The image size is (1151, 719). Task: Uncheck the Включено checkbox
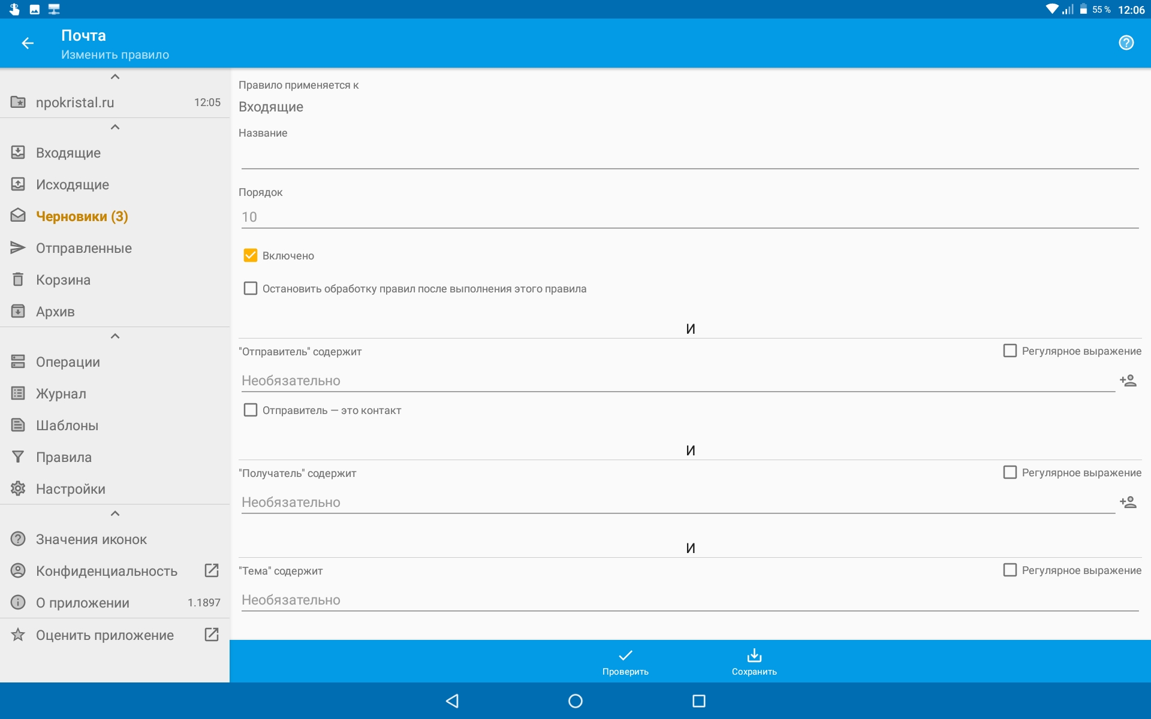pyautogui.click(x=251, y=256)
